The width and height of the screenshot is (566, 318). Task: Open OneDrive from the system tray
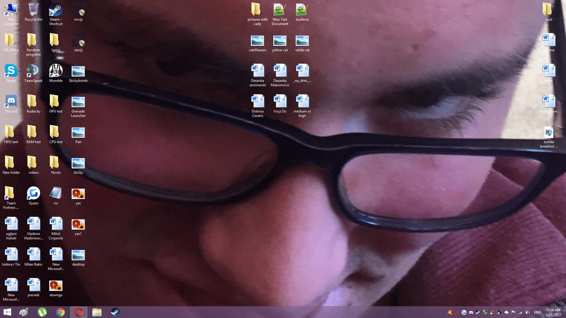click(506, 313)
